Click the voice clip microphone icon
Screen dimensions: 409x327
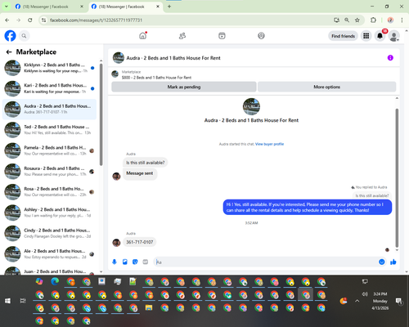point(115,262)
